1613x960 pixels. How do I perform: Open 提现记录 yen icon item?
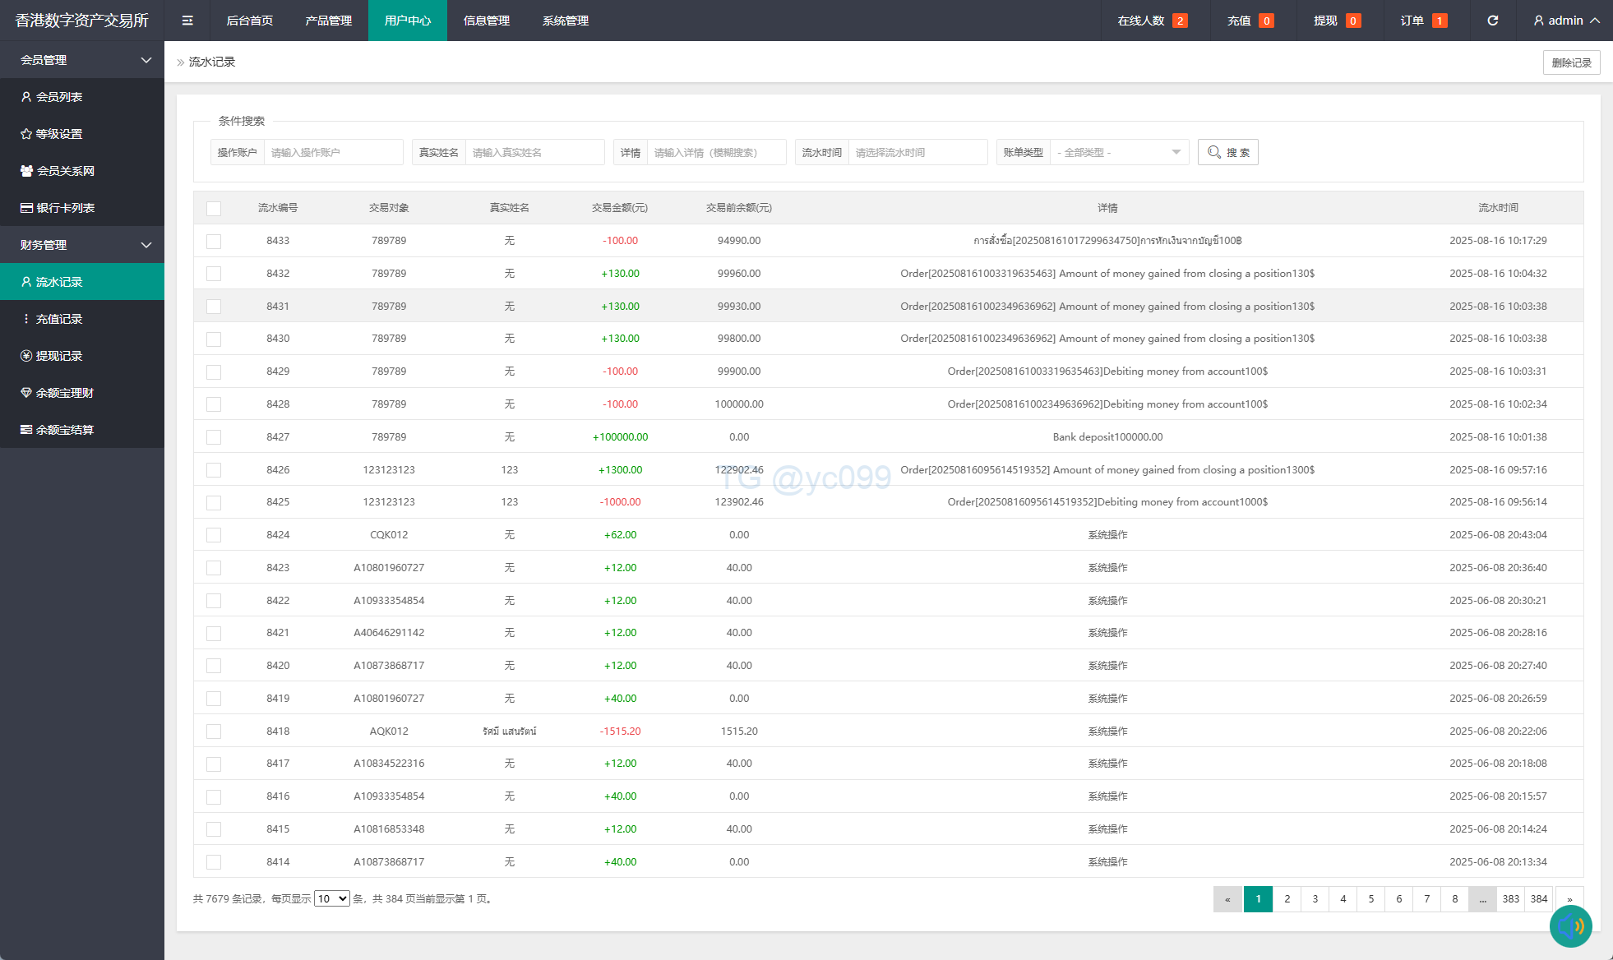tap(26, 356)
